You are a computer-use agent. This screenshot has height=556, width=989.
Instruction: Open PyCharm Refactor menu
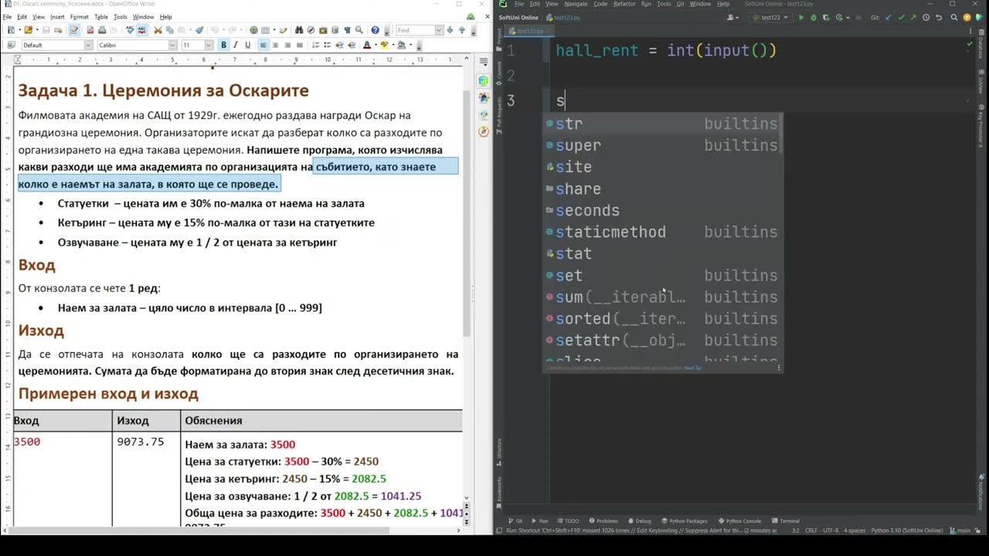coord(624,4)
